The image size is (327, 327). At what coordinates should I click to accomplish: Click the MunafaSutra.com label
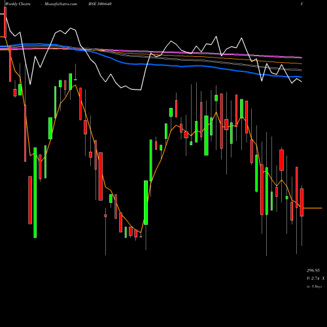click(61, 4)
